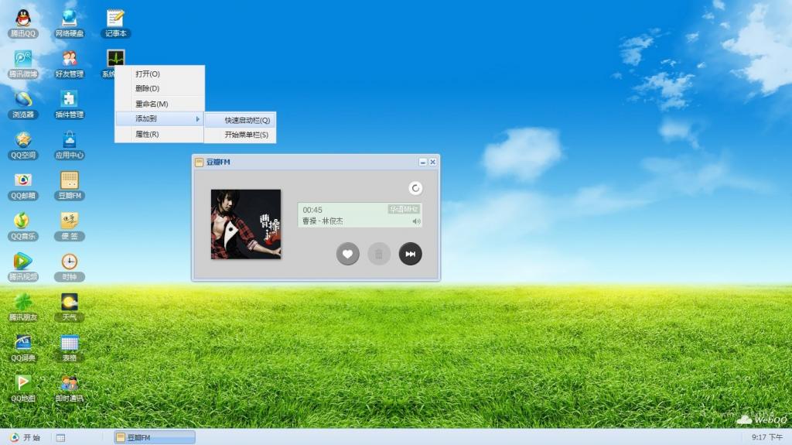792x445 pixels.
Task: Trash the current song in 豆瓣FM
Action: tap(379, 254)
